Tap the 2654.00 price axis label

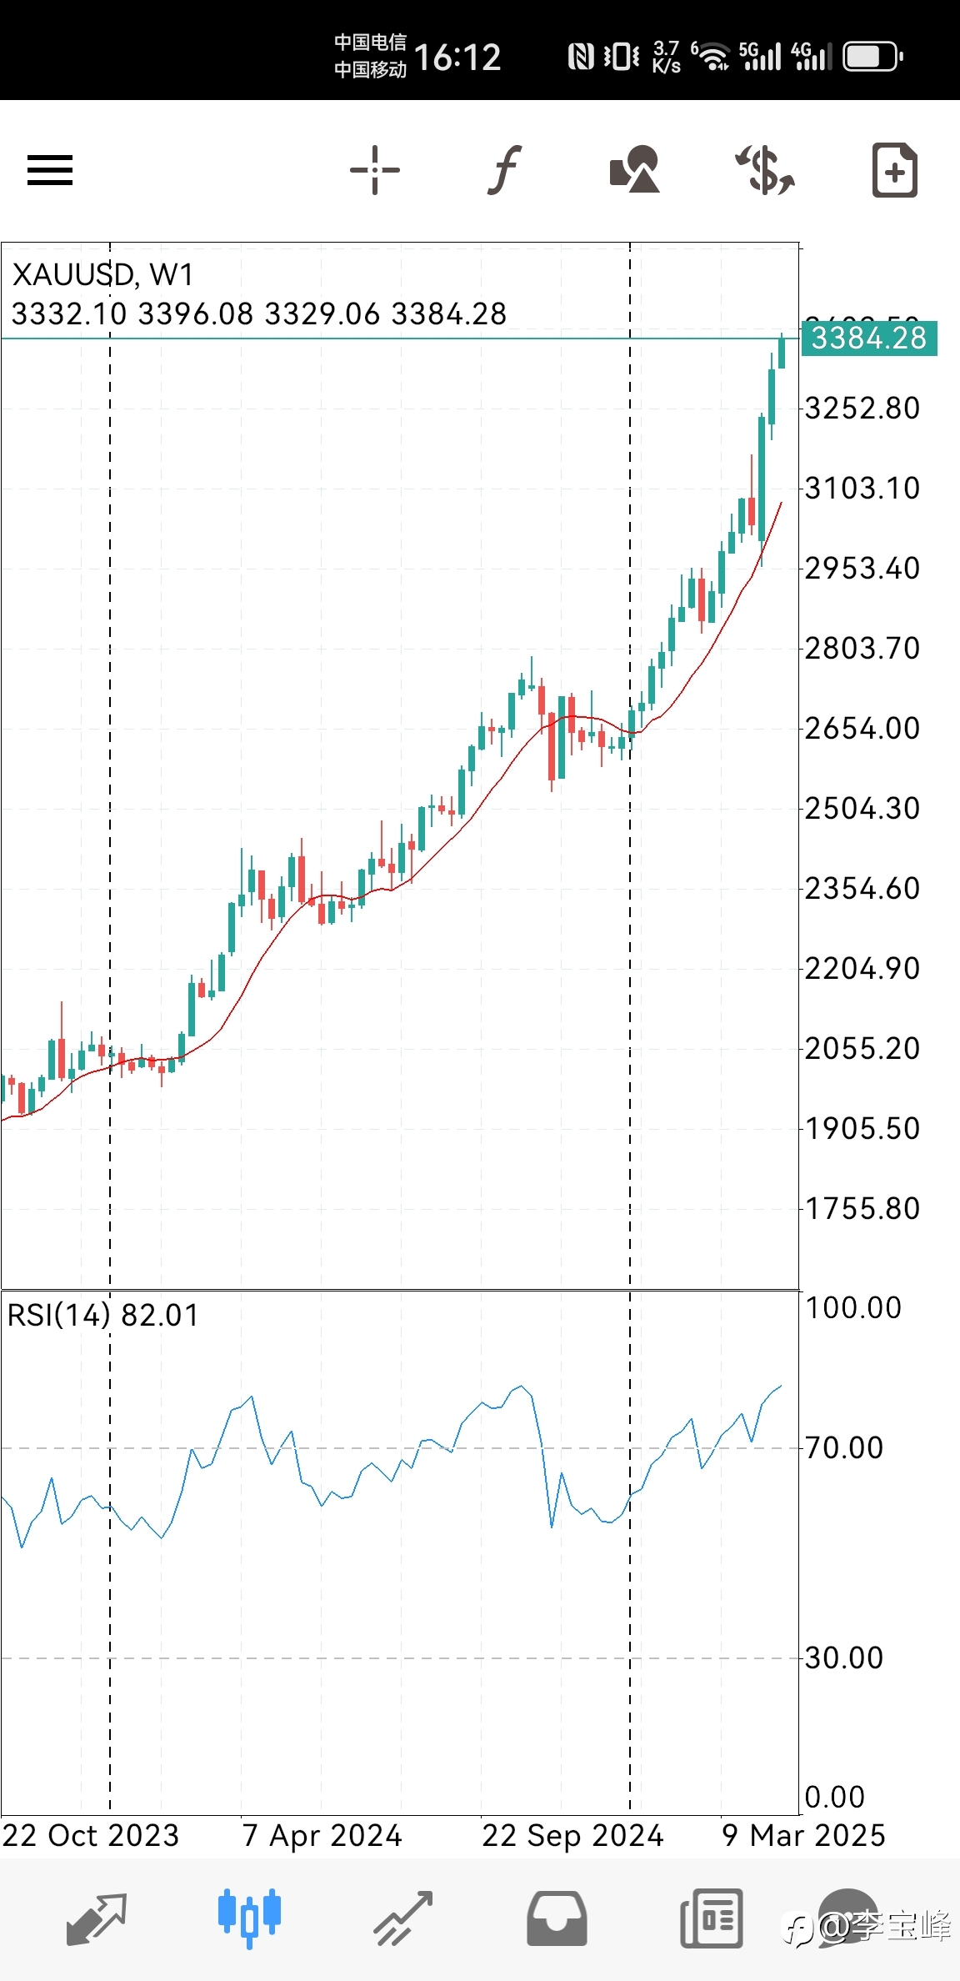[862, 729]
